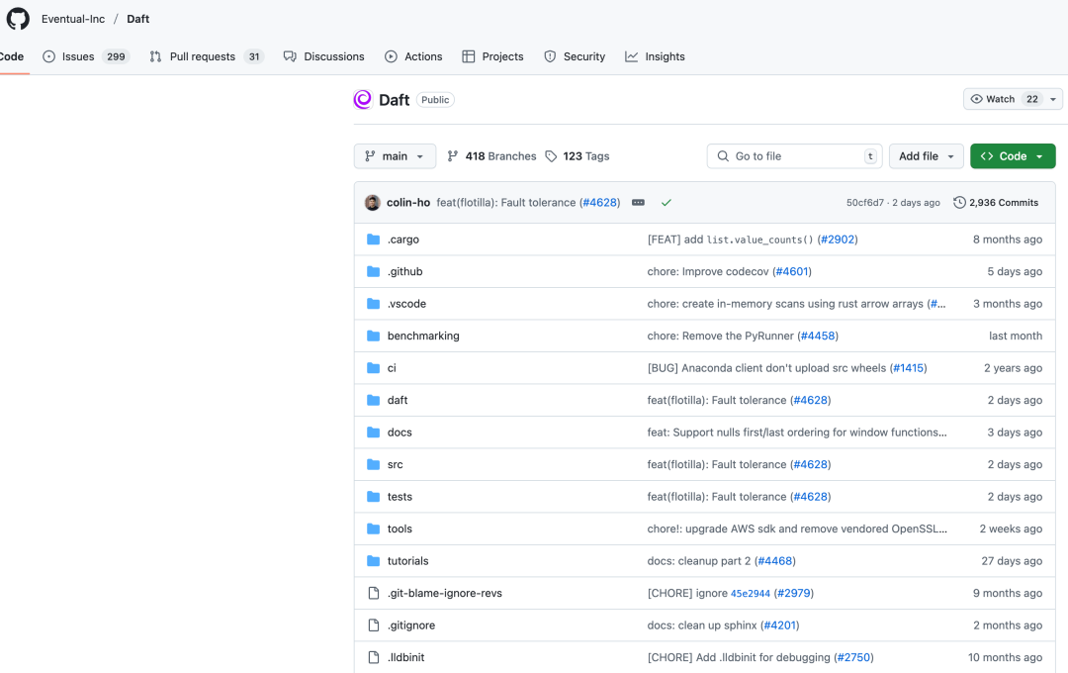The height and width of the screenshot is (673, 1068).
Task: Open pull request #2902 link
Action: tap(838, 240)
